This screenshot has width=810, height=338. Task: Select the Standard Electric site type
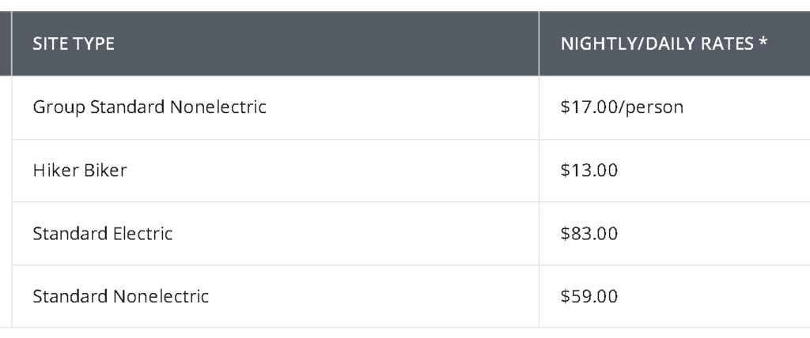pos(102,233)
